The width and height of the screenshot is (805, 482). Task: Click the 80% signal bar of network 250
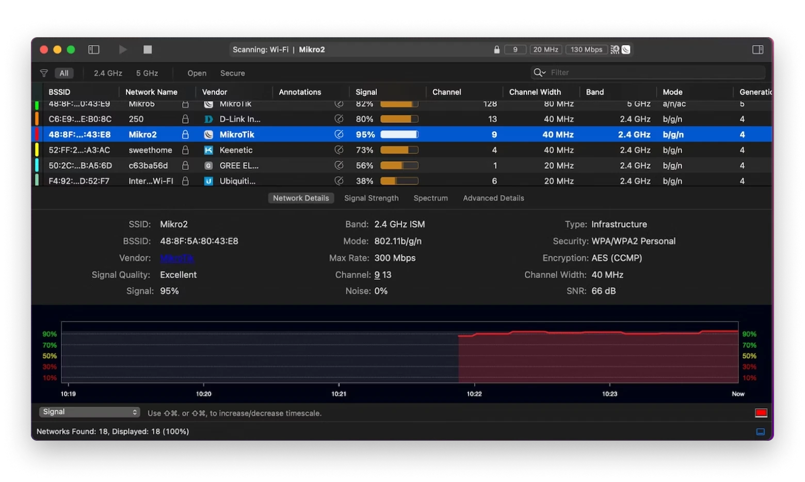tap(399, 119)
